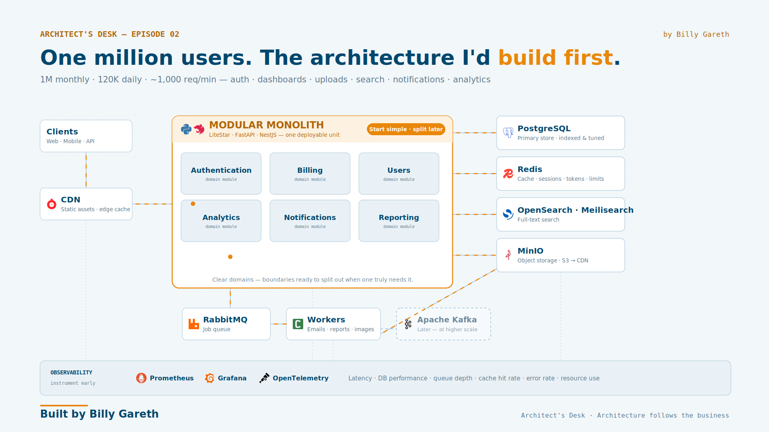This screenshot has height=432, width=769.
Task: Select the Analytics domain module card
Action: coord(221,221)
